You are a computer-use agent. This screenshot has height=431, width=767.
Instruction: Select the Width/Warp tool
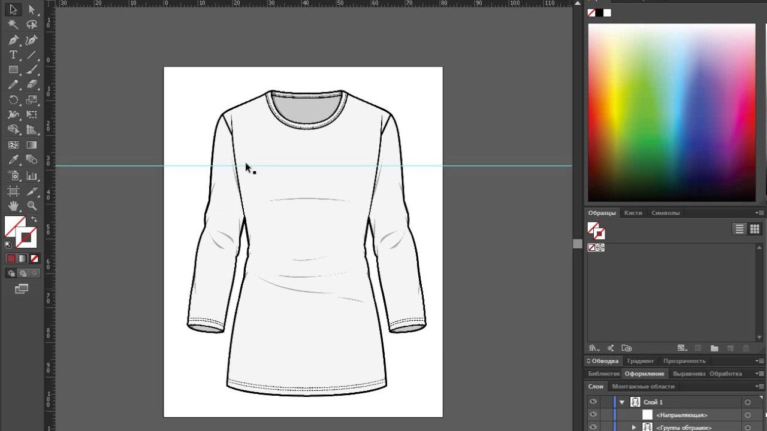(x=13, y=114)
